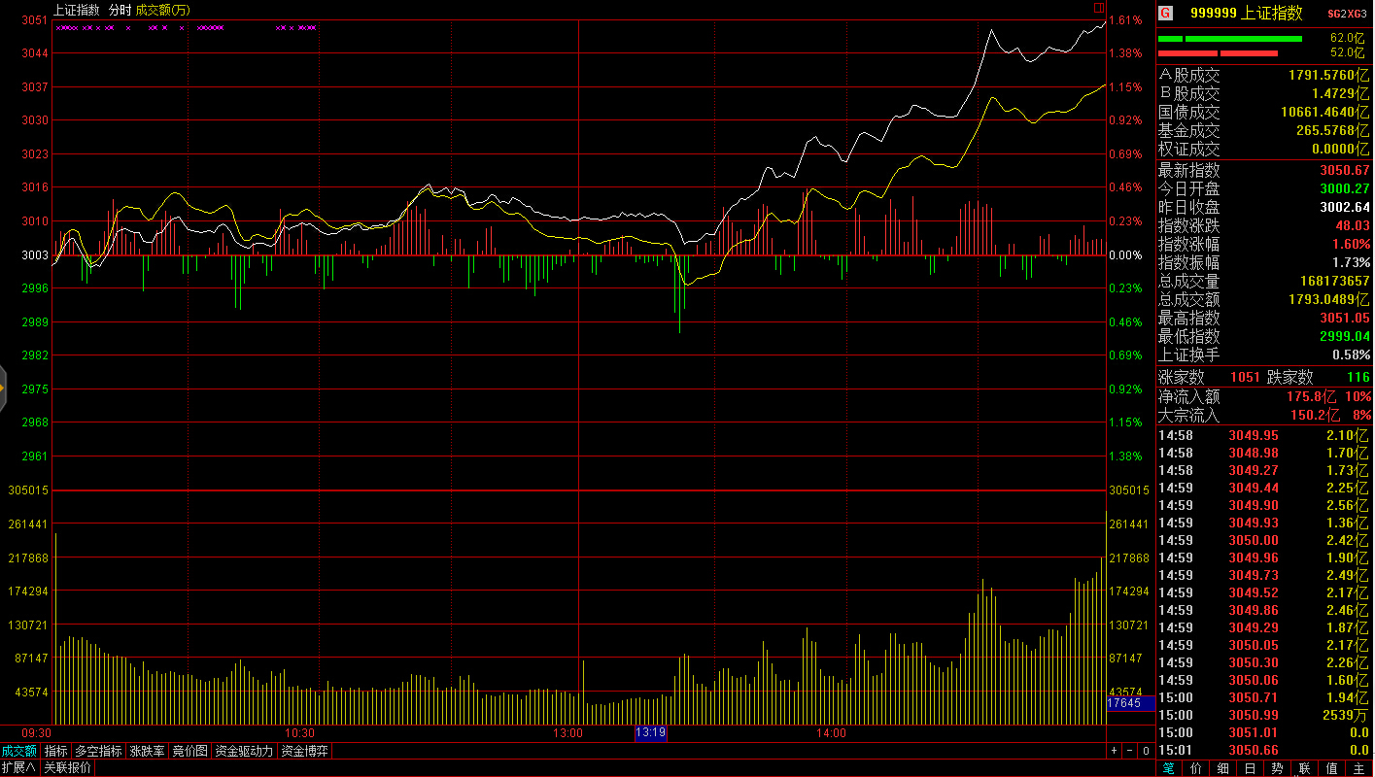The image size is (1375, 777).
Task: Click the small window layout icon above the chart
Action: tap(1099, 8)
